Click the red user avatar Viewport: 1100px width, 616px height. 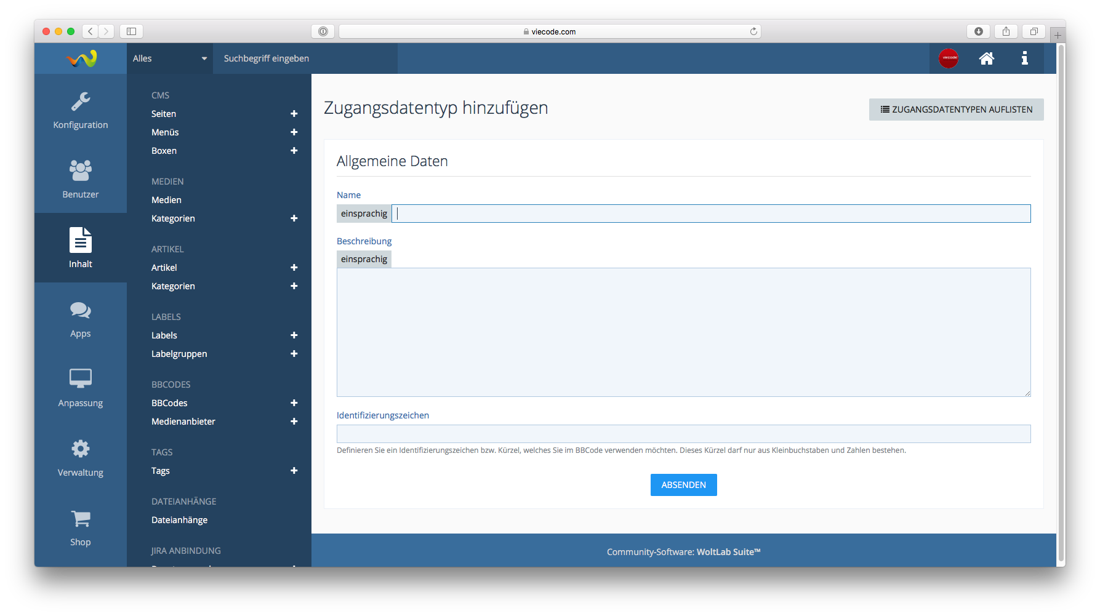point(948,58)
